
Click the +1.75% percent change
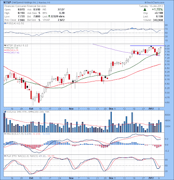pos(157,9)
